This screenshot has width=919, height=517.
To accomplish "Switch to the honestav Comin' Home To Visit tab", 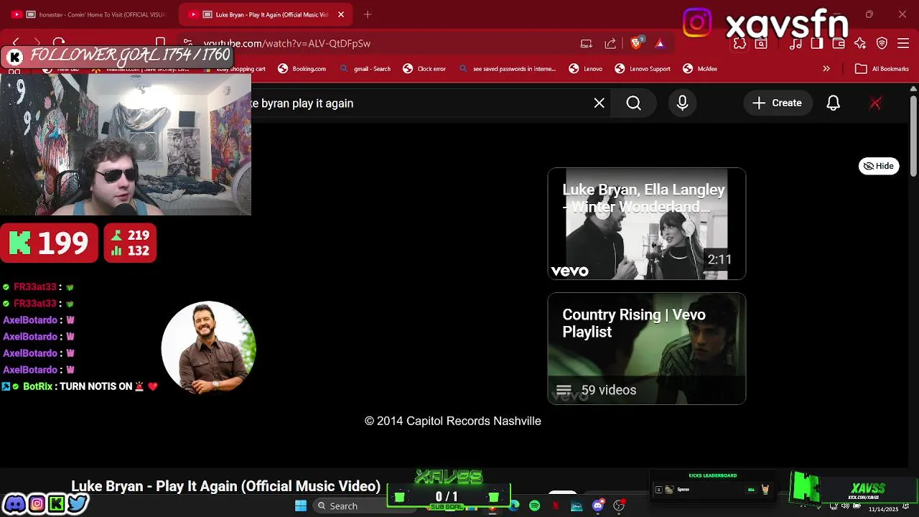I will [90, 14].
